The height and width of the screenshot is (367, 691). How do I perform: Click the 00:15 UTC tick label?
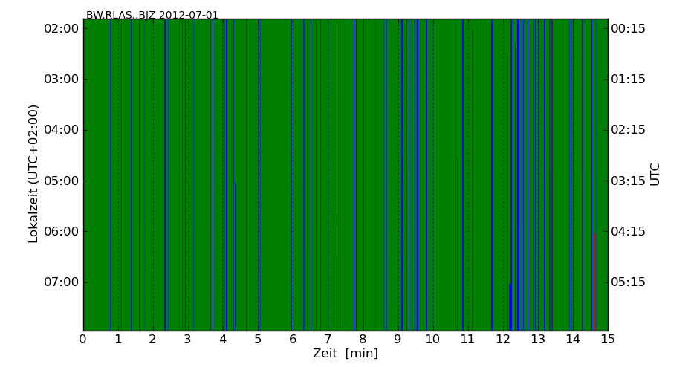(628, 29)
